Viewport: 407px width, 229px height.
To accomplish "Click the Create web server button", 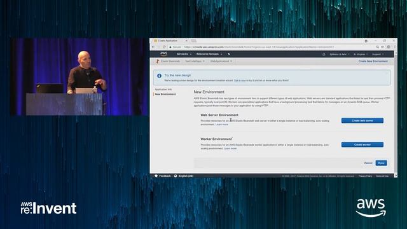I will click(x=362, y=120).
